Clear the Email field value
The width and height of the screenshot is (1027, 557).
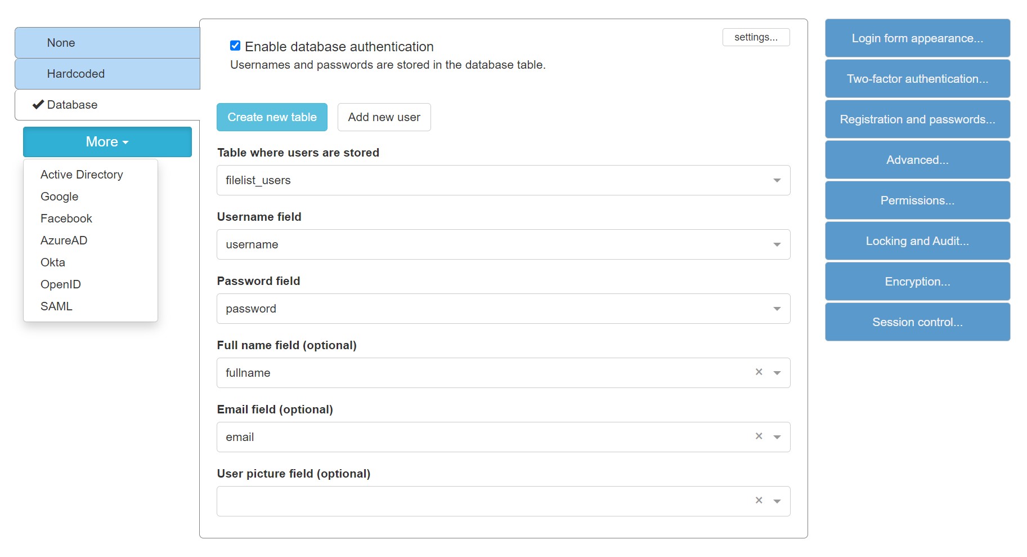pyautogui.click(x=759, y=436)
